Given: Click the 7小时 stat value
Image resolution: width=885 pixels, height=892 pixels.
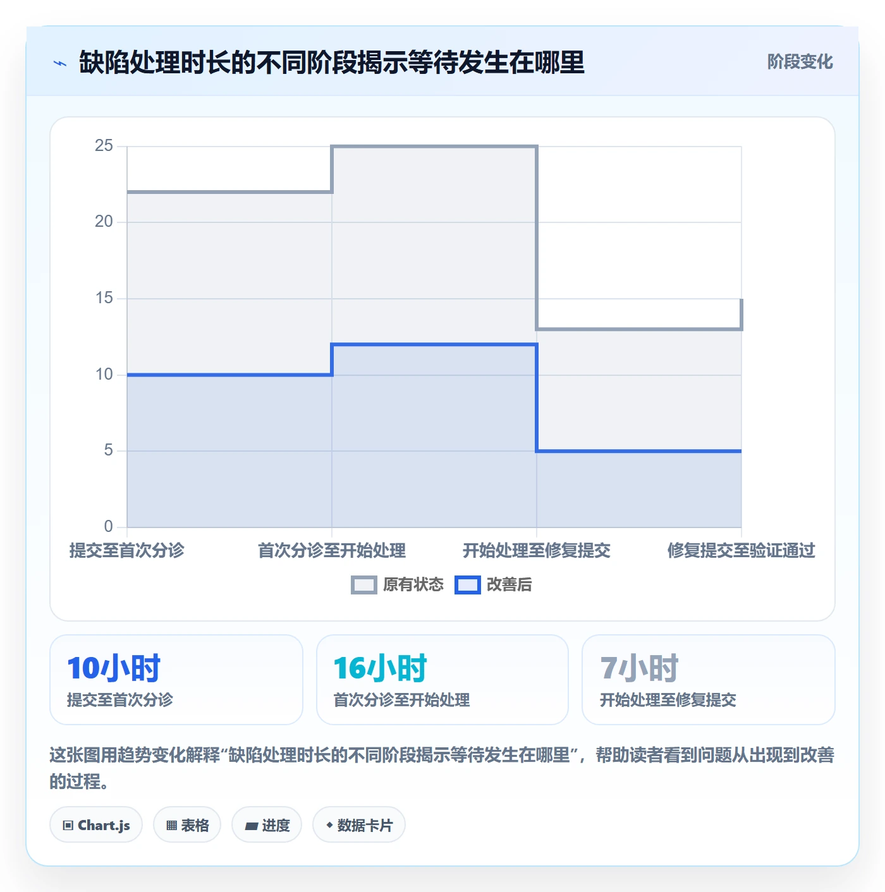Looking at the screenshot, I should click(x=639, y=668).
